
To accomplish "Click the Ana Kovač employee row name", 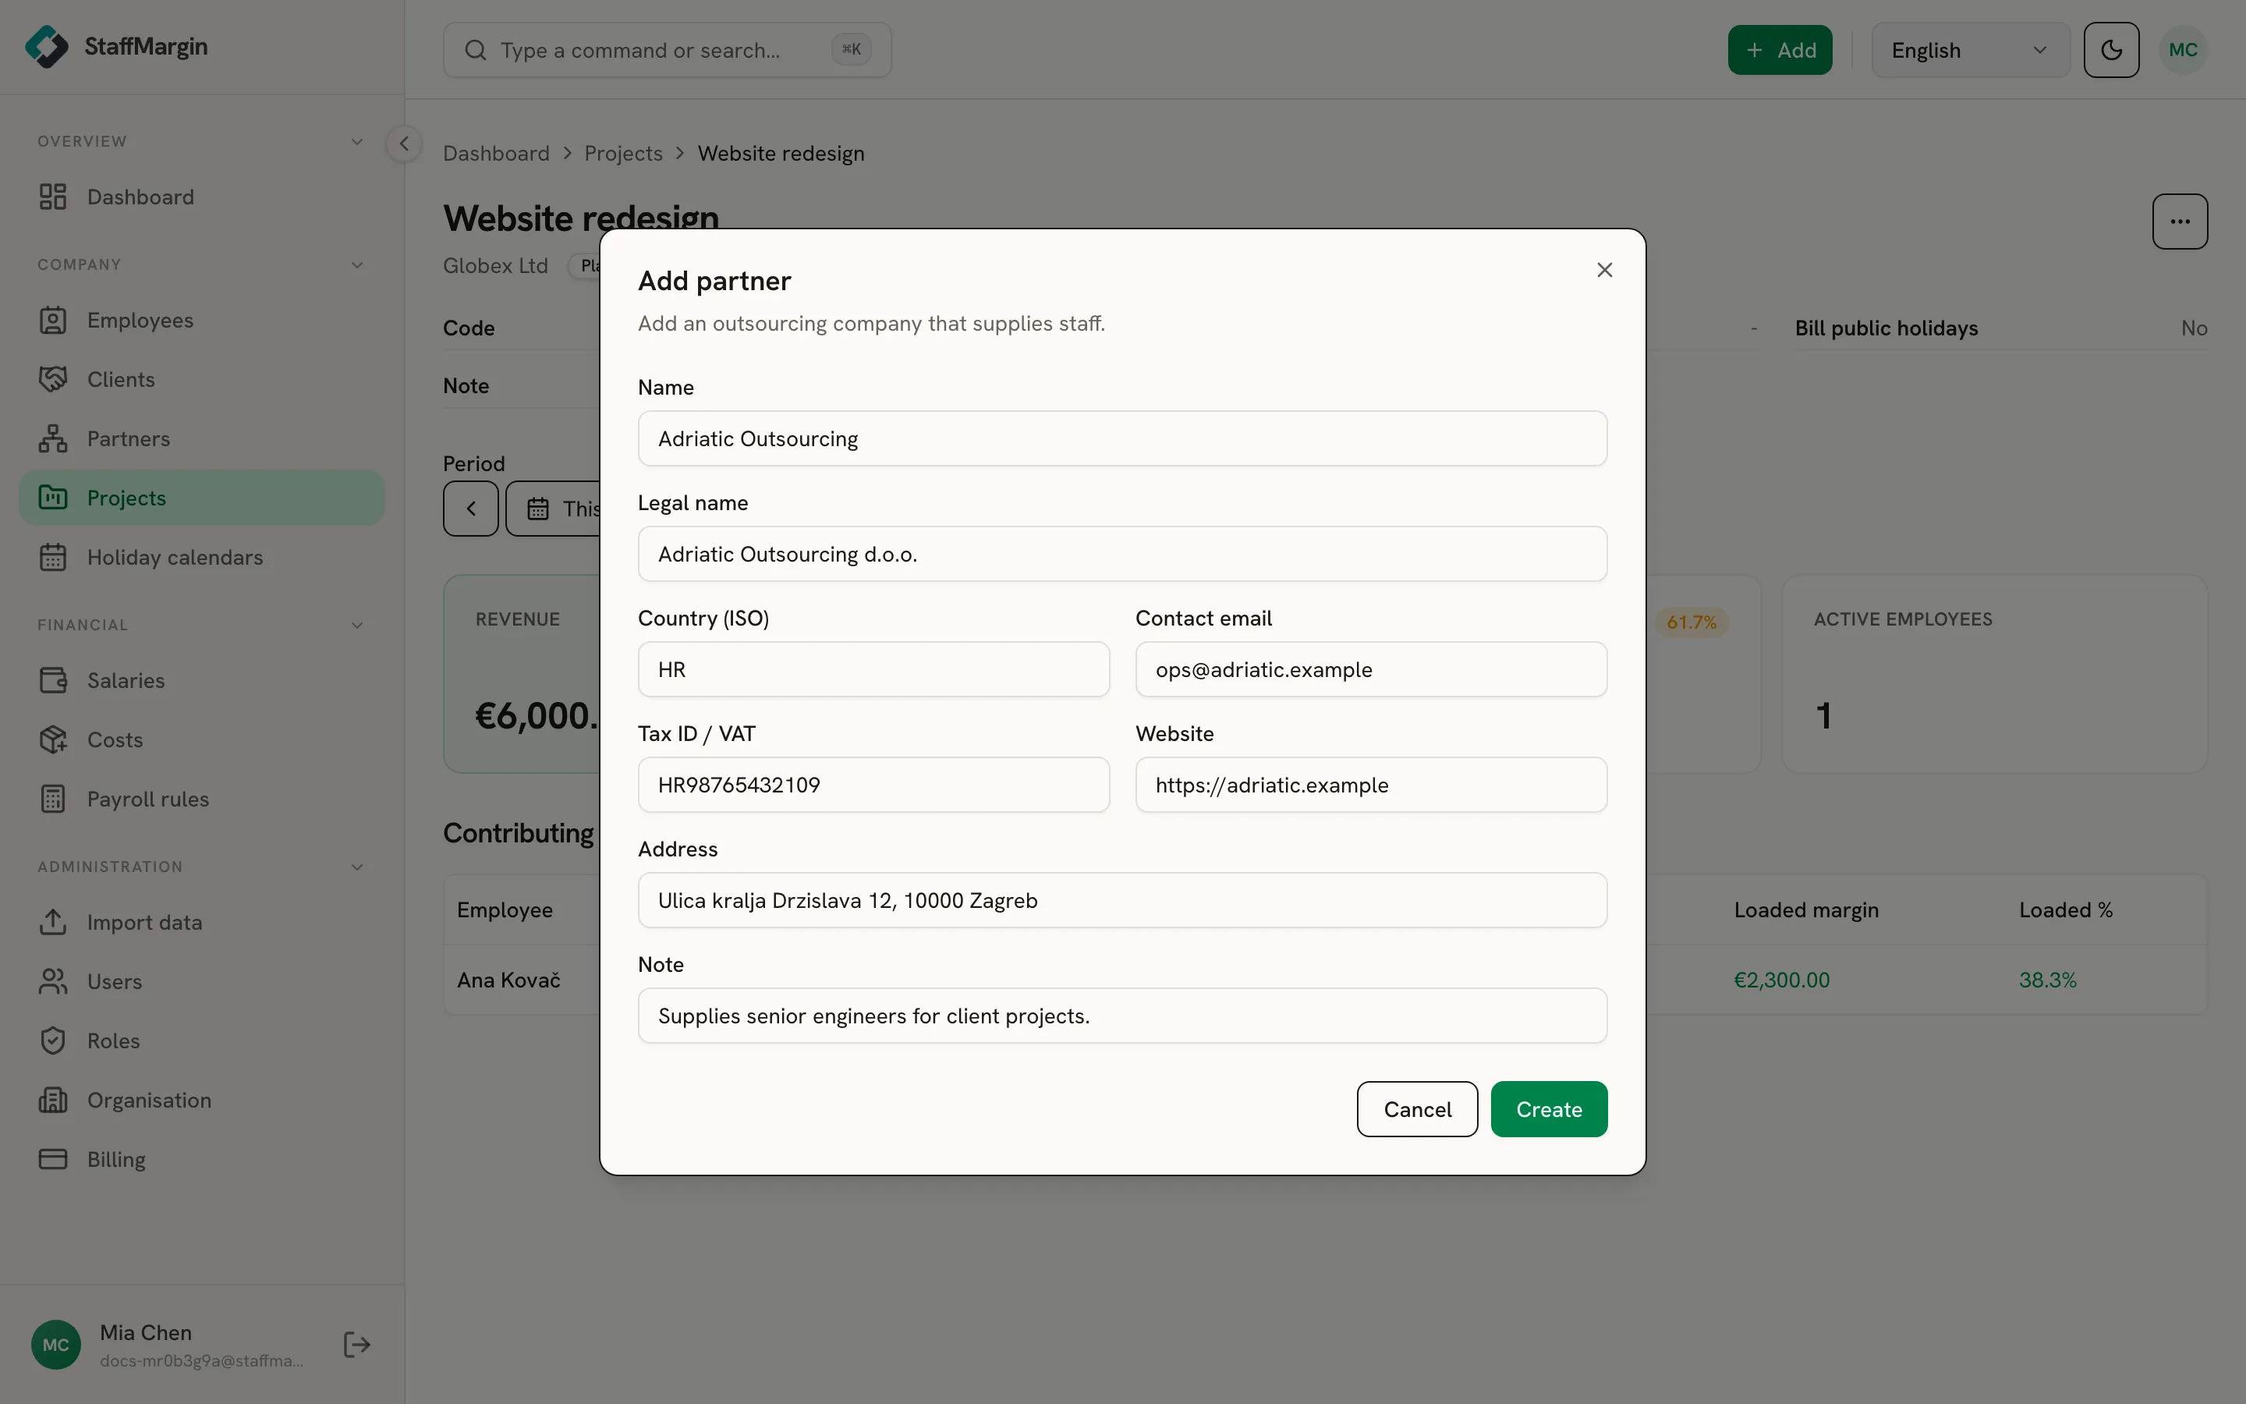I will coord(508,980).
